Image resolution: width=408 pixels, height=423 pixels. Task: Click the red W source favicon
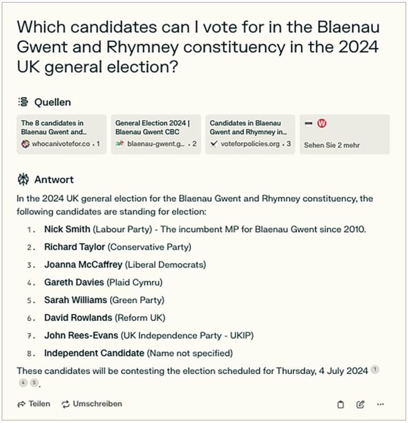click(x=322, y=123)
